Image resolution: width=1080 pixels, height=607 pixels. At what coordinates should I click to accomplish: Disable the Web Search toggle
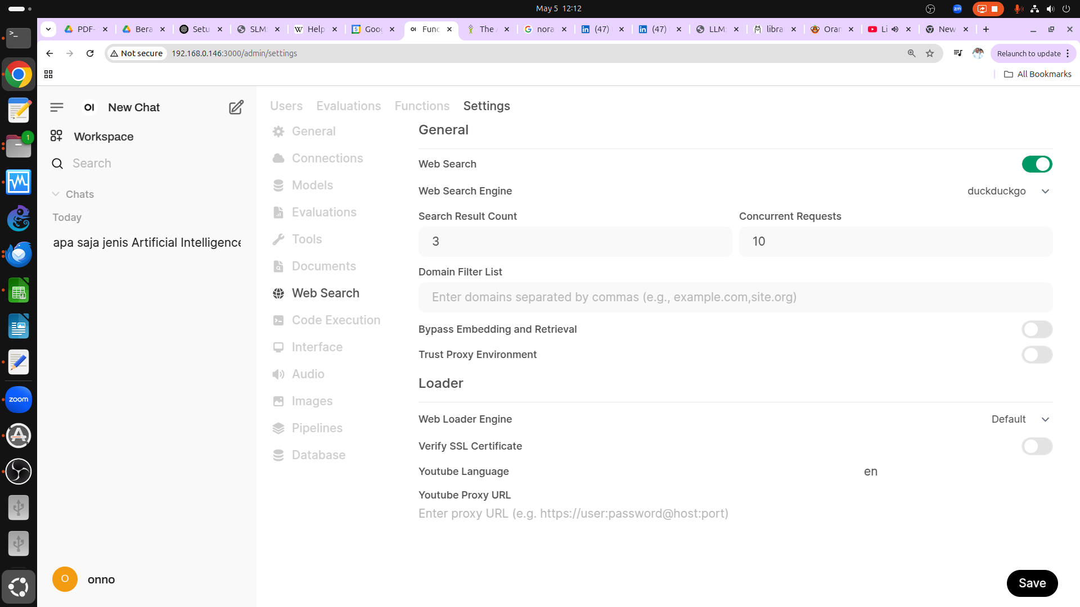coord(1036,164)
